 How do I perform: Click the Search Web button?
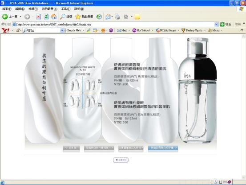[x=74, y=30]
